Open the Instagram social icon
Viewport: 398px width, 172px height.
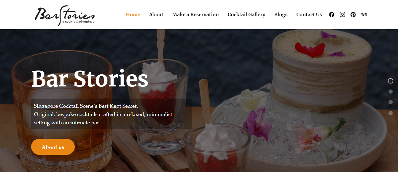[342, 14]
